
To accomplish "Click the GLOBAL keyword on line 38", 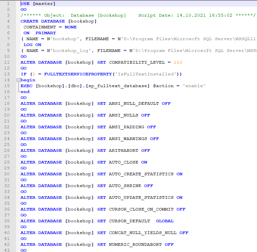I will pos(165,221).
